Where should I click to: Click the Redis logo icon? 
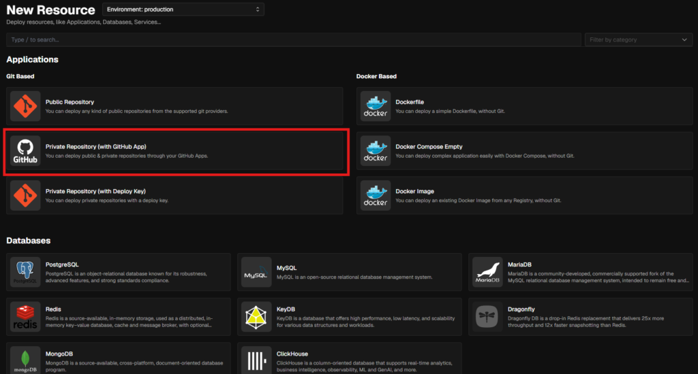click(x=25, y=317)
